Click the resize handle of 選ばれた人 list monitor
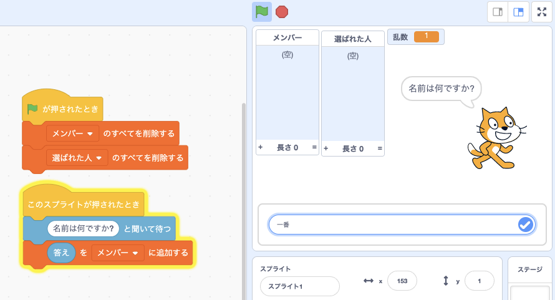The height and width of the screenshot is (300, 555). 380,148
